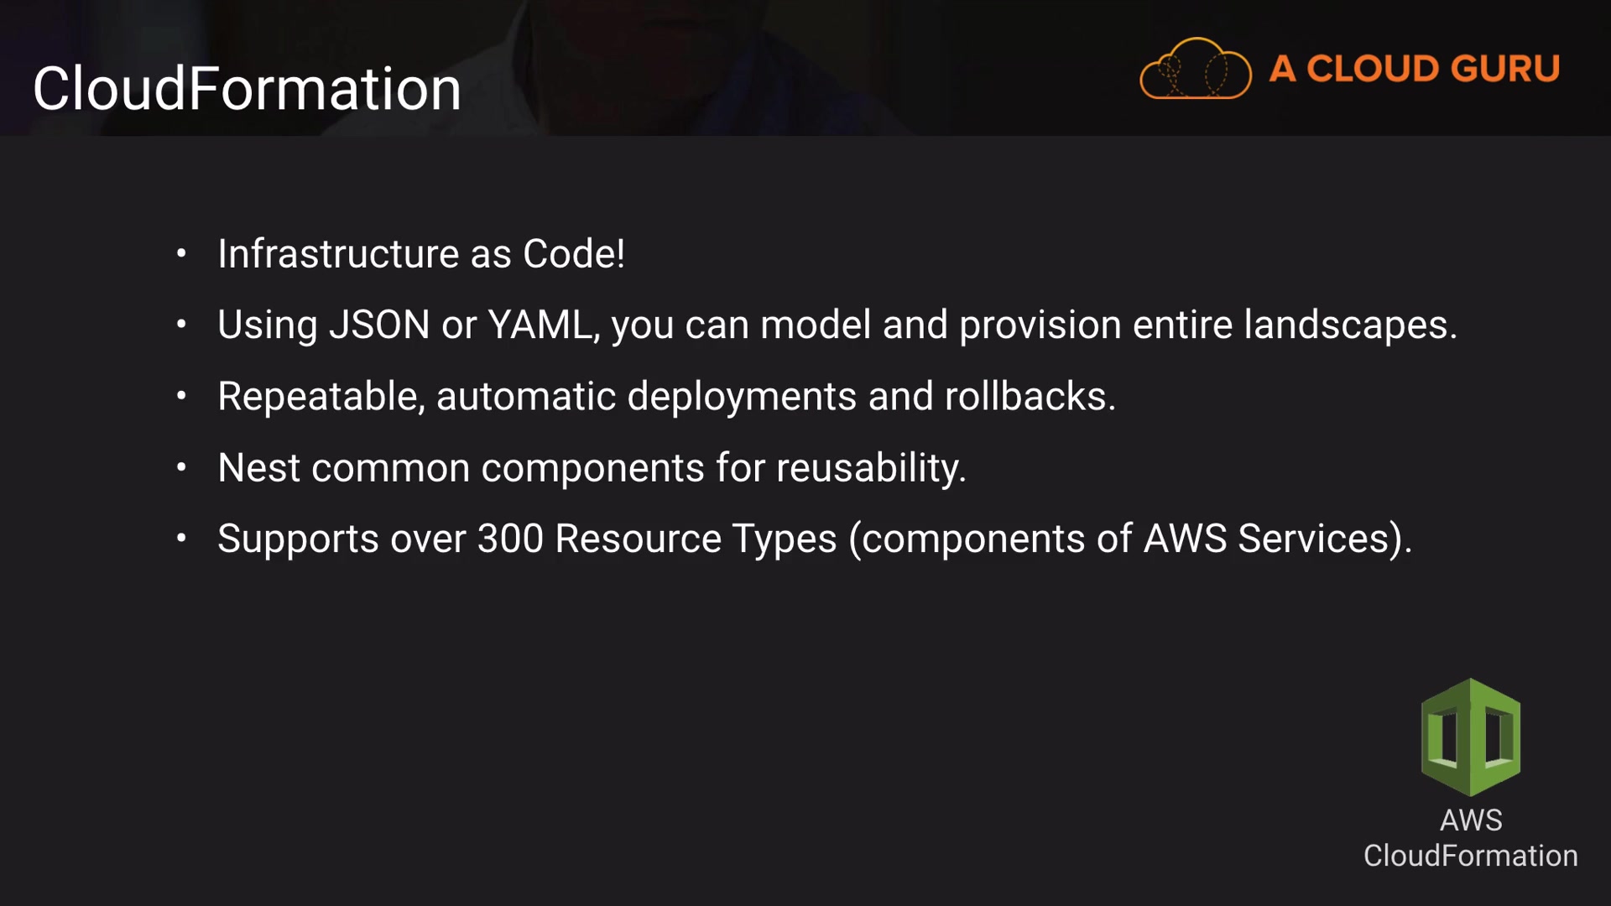
Task: Click the A Cloud Guru cloud logo
Action: coord(1195,69)
